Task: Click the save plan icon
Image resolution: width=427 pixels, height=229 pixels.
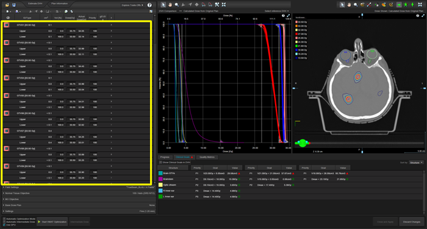Action: coord(14,5)
